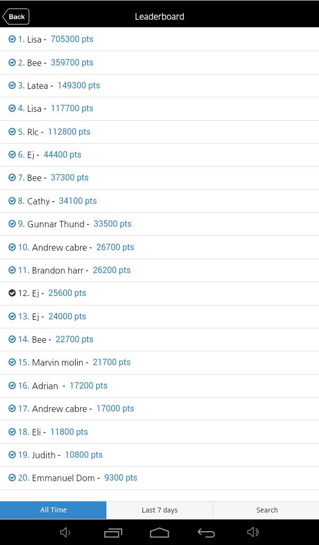Screen dimensions: 319x545
Task: Click the check icon beside Emmanuel Dom
Action: (x=12, y=478)
